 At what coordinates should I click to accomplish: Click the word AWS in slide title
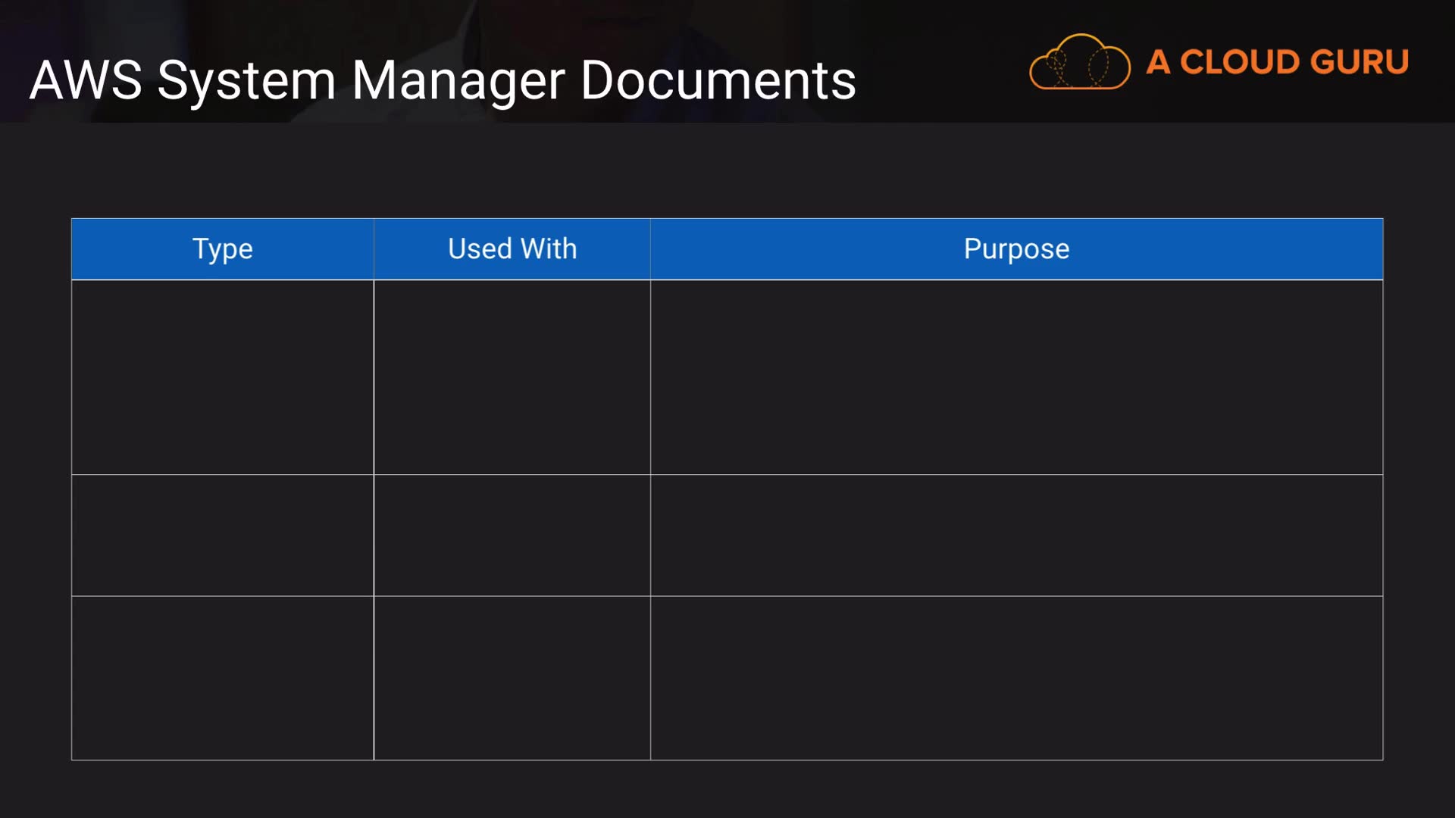86,80
